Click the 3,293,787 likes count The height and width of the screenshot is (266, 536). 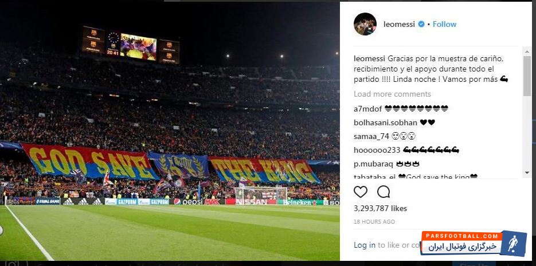[x=380, y=209]
